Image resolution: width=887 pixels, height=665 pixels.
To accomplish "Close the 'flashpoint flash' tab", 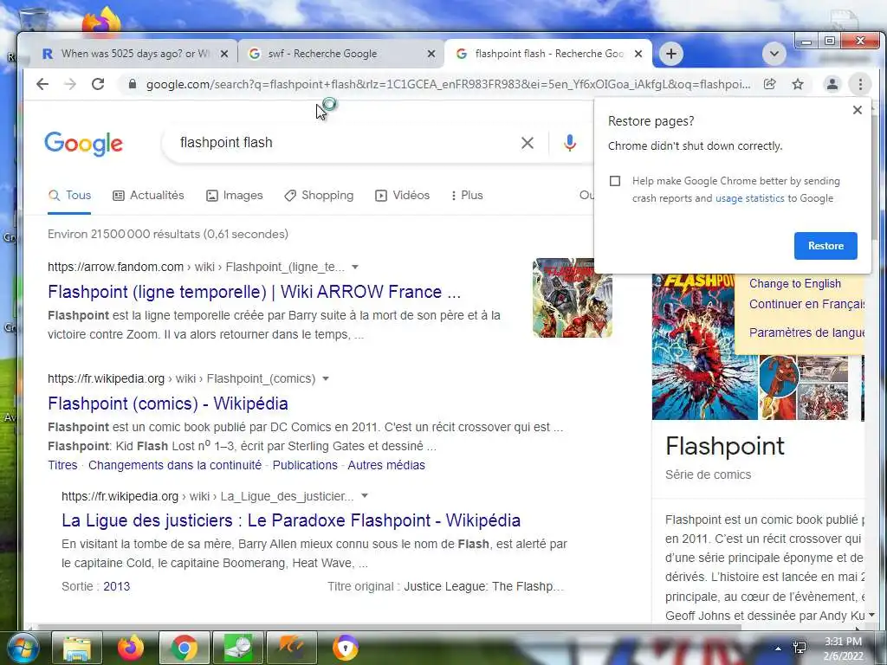I will point(638,54).
